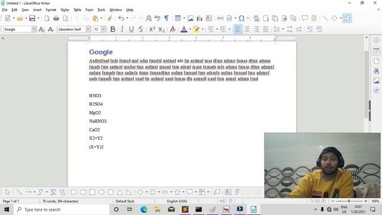Click the NaHNO3 line
The width and height of the screenshot is (382, 215).
(98, 121)
